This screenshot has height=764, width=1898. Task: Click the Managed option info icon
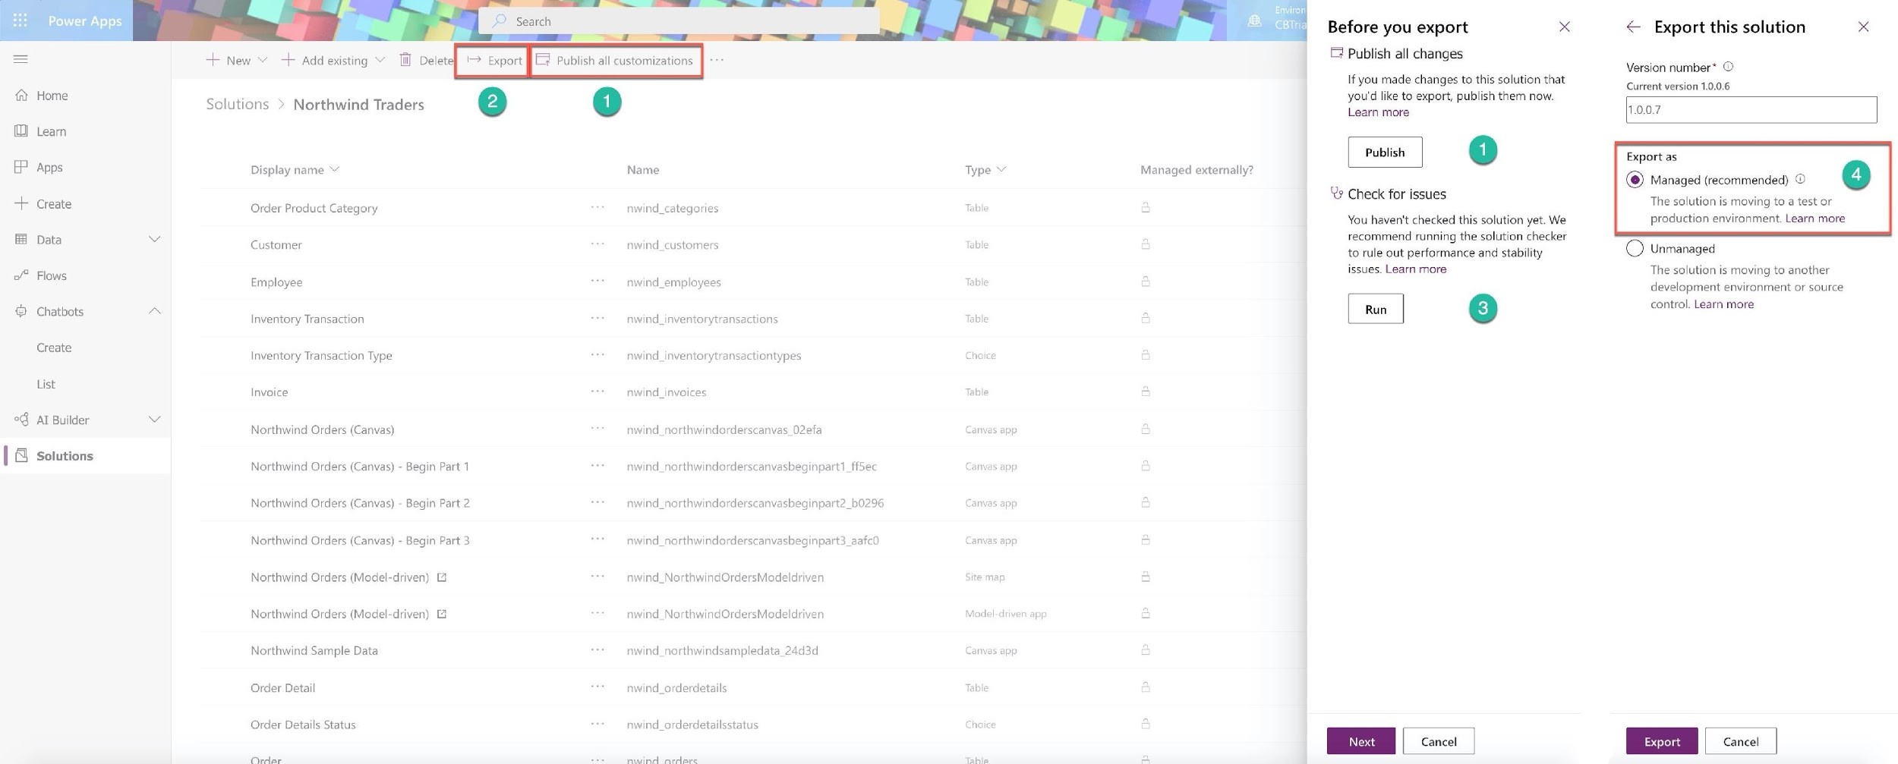1800,179
